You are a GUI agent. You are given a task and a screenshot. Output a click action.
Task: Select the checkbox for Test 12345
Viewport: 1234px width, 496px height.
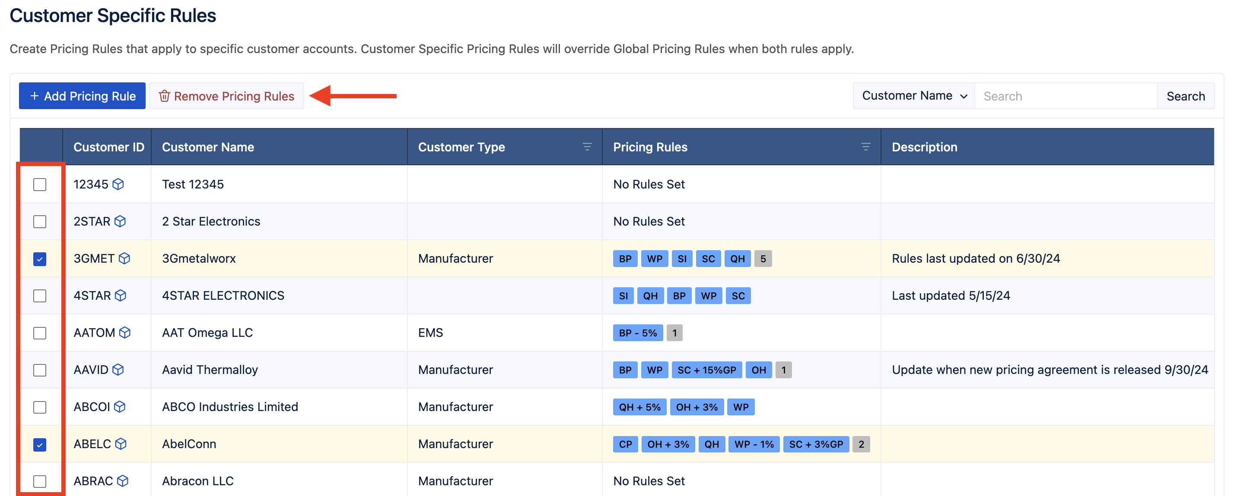point(40,185)
